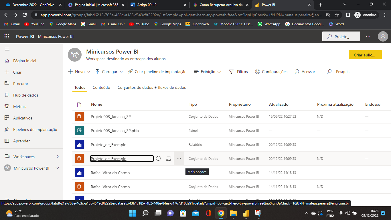Click Criar pipeline de implantação

tap(157, 72)
